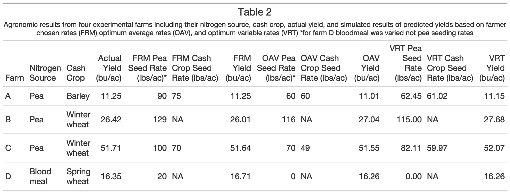
Task: Select Farm D FRM yield 16.71
Action: pyautogui.click(x=241, y=176)
